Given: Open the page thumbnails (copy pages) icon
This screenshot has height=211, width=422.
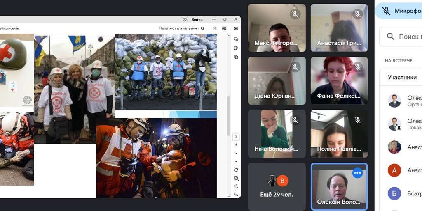Looking at the screenshot, I should pyautogui.click(x=236, y=57).
